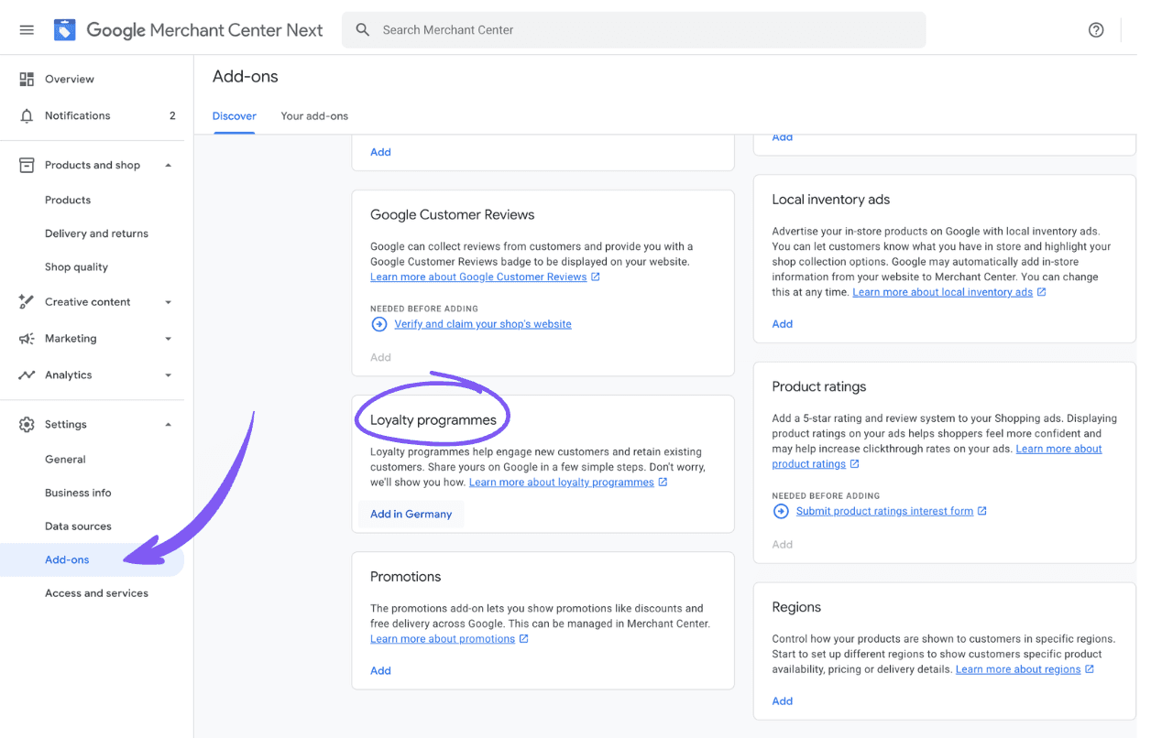Click the Settings gear icon
The height and width of the screenshot is (738, 1151).
27,425
